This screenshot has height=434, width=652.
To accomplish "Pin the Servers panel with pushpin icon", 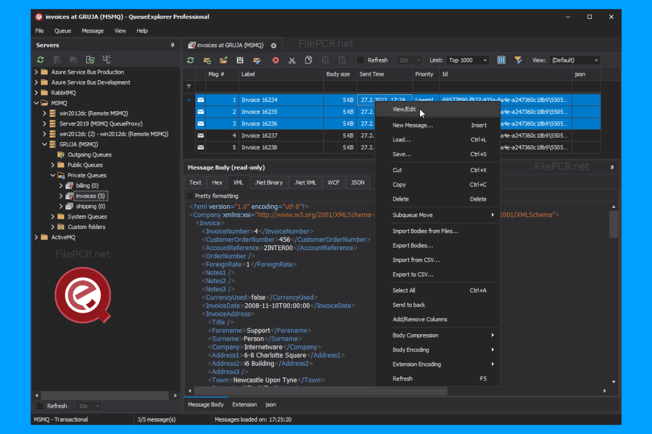I will (x=173, y=45).
